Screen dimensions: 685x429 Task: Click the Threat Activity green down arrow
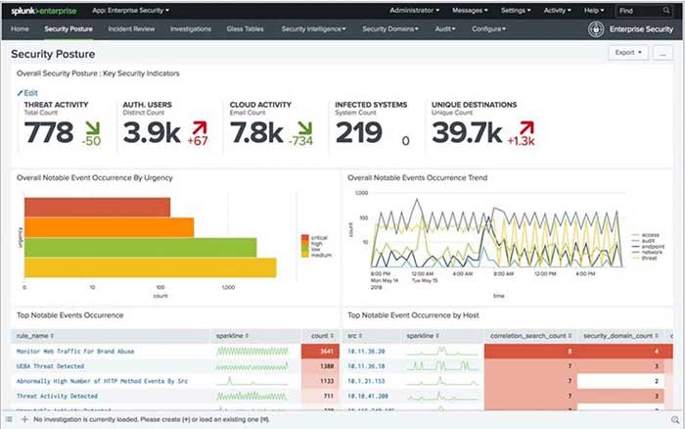coord(93,128)
